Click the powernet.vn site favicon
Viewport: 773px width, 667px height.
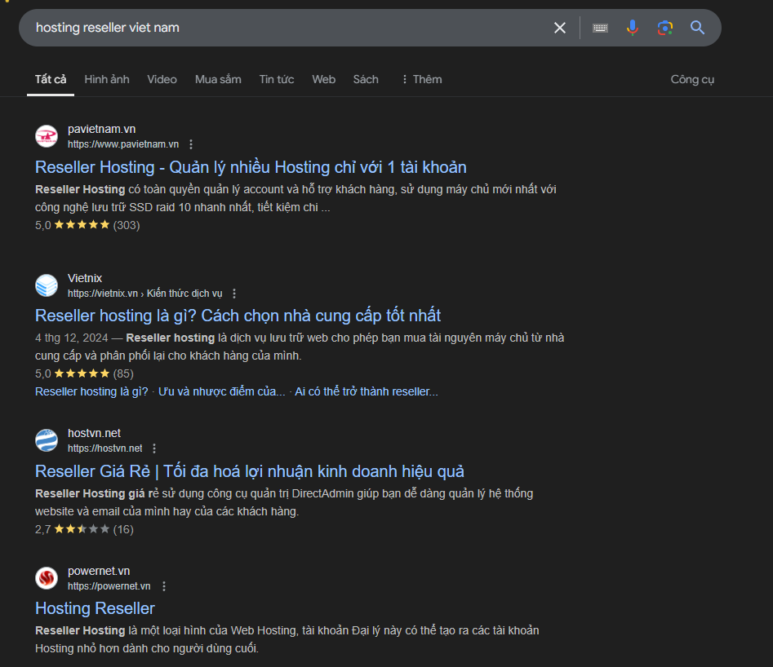[x=47, y=578]
